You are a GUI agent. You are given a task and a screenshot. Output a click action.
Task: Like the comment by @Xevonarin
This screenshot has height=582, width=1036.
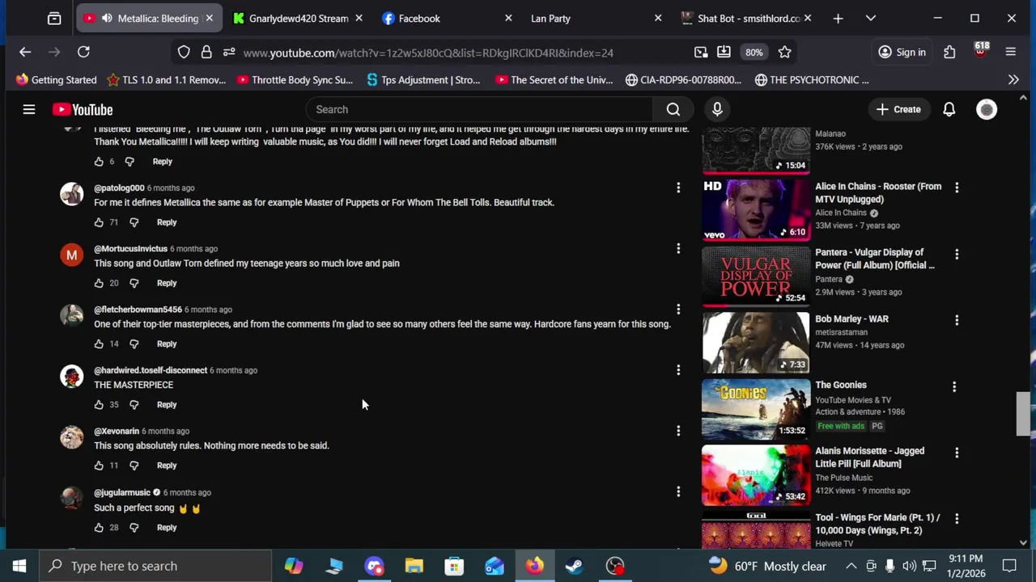[x=99, y=466]
